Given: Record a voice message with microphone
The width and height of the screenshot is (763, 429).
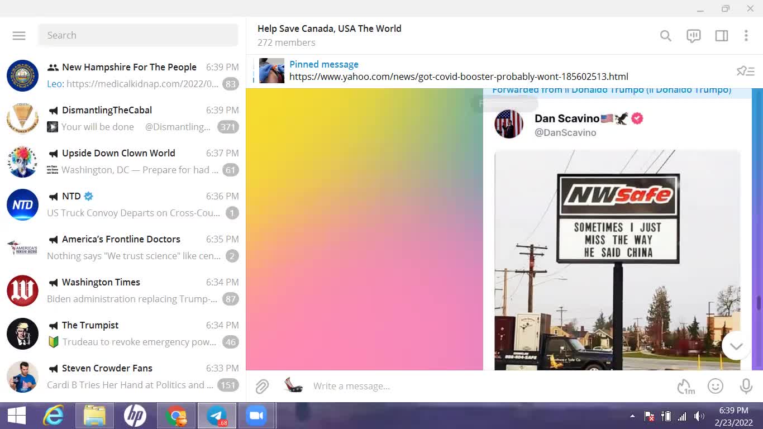Looking at the screenshot, I should 745,386.
